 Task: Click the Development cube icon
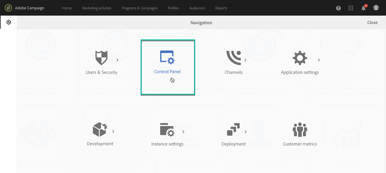pyautogui.click(x=100, y=129)
